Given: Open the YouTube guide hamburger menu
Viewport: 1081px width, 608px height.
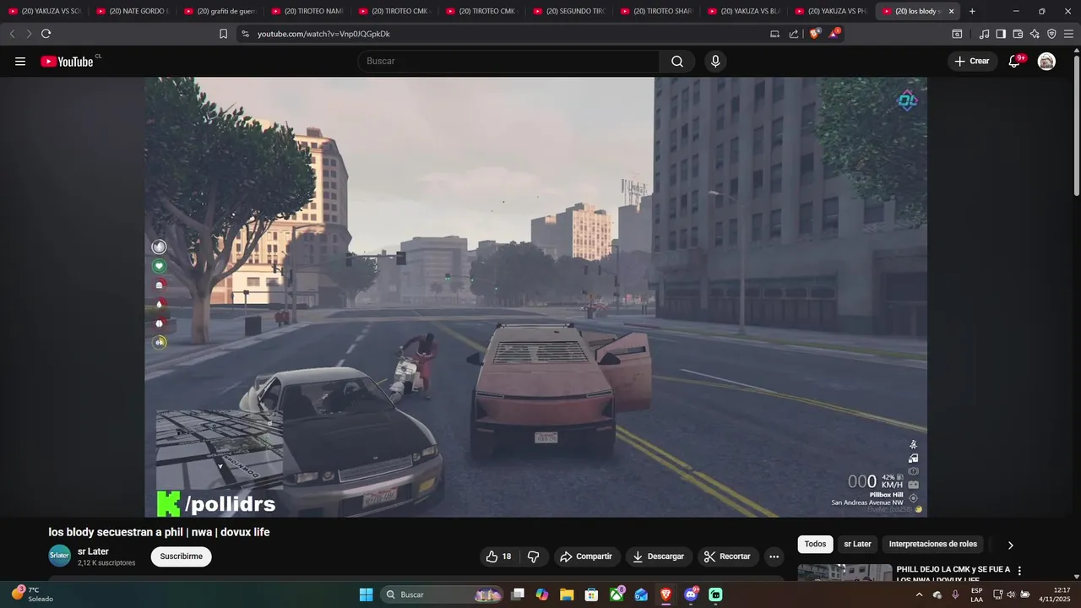Looking at the screenshot, I should tap(20, 61).
